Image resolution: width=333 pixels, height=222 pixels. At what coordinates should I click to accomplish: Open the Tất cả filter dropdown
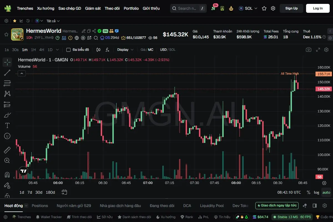click(x=53, y=21)
